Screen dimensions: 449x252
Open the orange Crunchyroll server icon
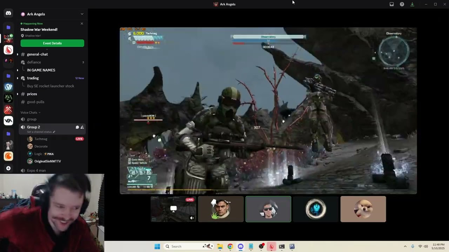[x=8, y=156]
